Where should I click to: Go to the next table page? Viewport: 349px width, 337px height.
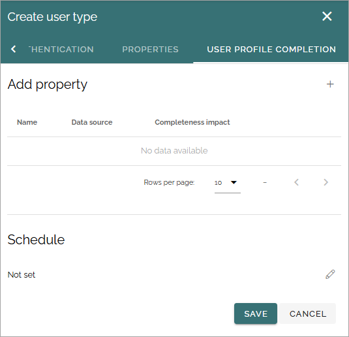click(326, 182)
